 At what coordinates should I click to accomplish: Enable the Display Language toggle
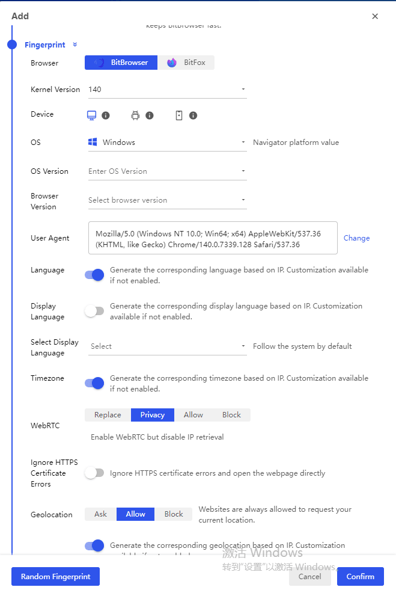point(94,311)
